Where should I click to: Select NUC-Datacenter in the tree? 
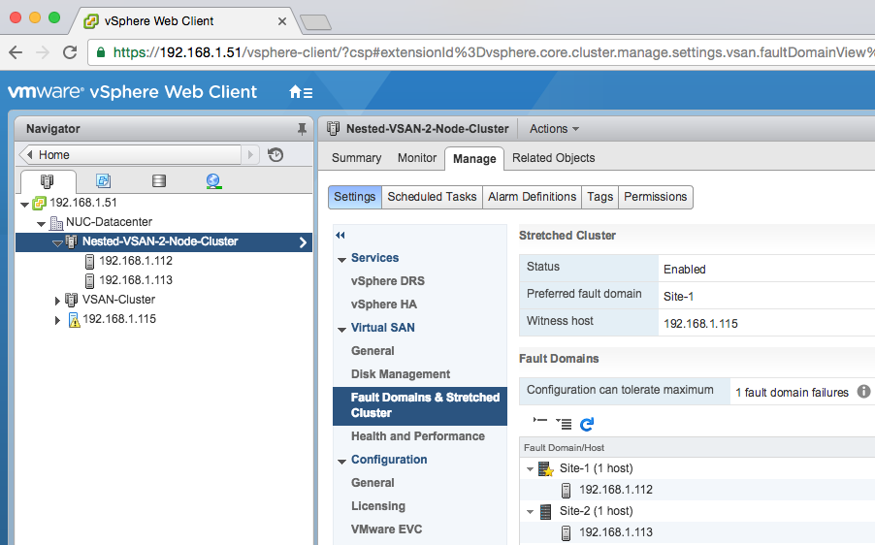[109, 222]
